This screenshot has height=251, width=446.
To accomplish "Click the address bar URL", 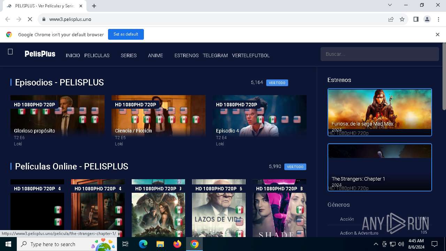I will [70, 19].
